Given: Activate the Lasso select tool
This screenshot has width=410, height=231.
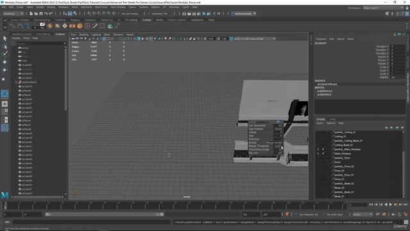Looking at the screenshot, I should pyautogui.click(x=5, y=47).
